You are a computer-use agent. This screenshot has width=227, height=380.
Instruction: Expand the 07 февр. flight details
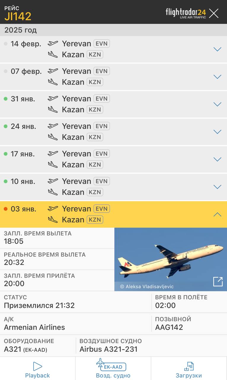click(218, 77)
